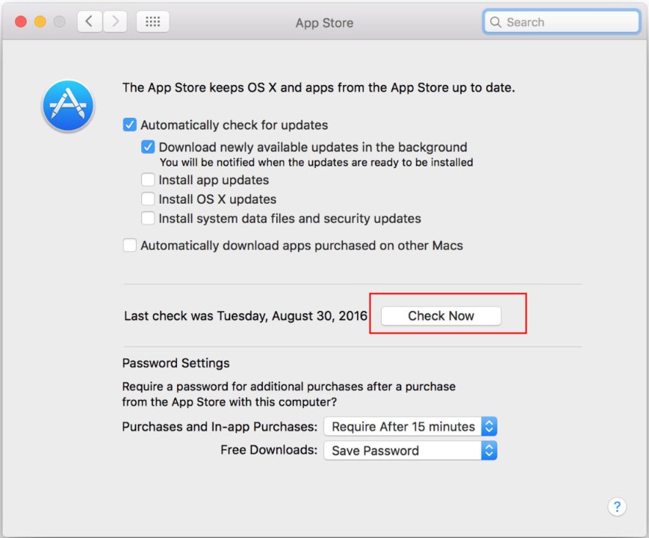
Task: Click the yellow minimize window button
Action: [40, 22]
